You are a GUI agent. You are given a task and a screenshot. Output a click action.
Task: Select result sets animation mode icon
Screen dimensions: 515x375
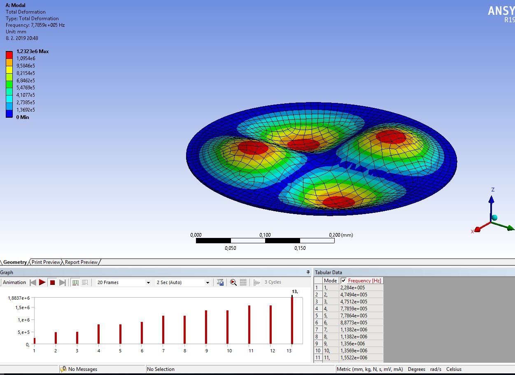pyautogui.click(x=85, y=282)
